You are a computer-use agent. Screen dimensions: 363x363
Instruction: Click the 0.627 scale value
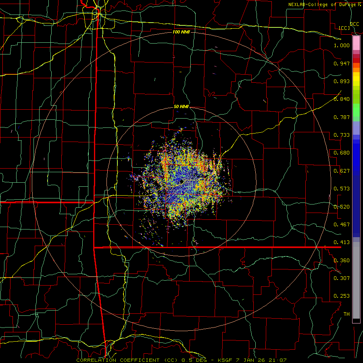(342, 171)
